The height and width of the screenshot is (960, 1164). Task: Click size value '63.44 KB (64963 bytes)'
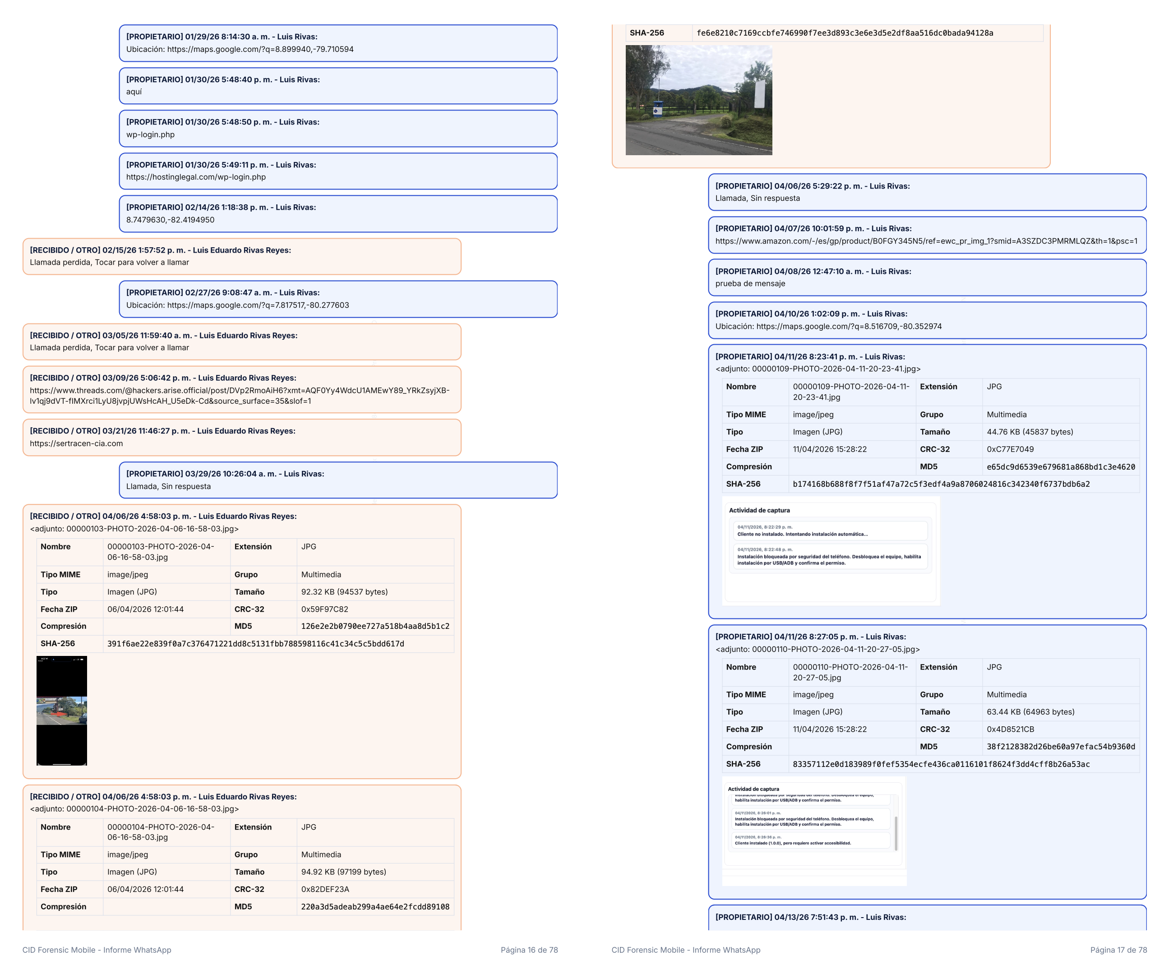[x=1031, y=712]
